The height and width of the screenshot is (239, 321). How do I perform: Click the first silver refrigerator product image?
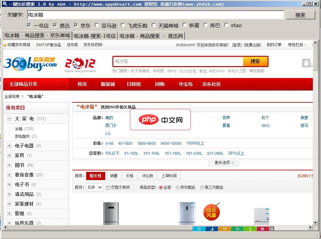click(x=111, y=213)
